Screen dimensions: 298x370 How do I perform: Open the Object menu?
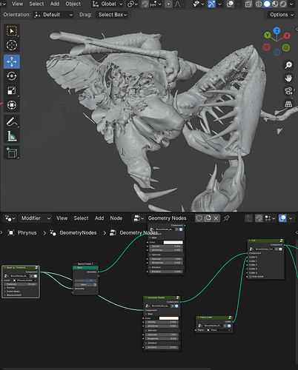pos(73,4)
